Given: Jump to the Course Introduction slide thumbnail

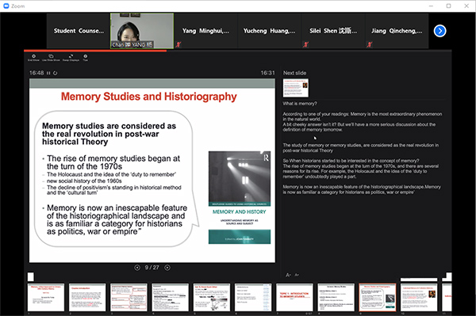Looking at the screenshot, I should click(87, 297).
